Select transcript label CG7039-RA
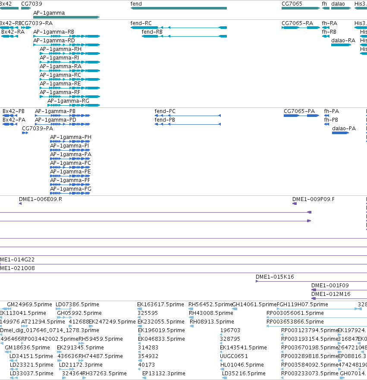Viewport: 367px width, 380px height. [x=37, y=23]
